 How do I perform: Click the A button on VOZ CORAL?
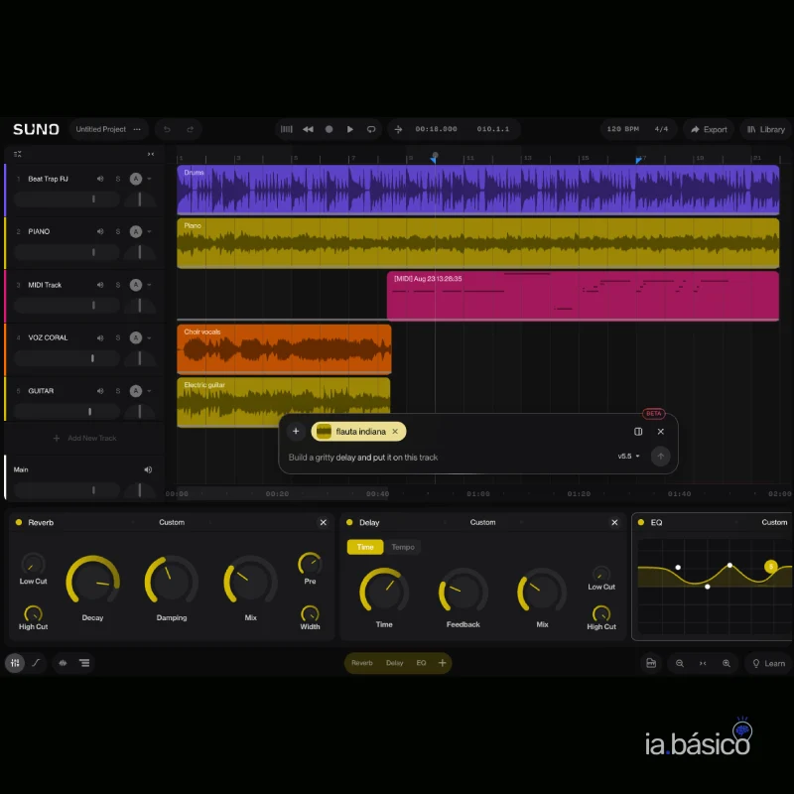click(136, 337)
